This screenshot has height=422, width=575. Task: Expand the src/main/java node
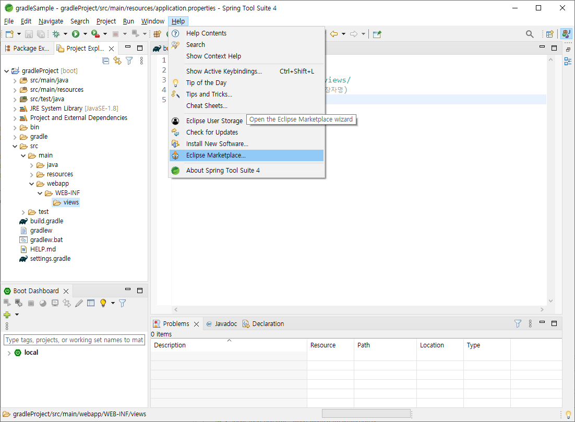click(x=15, y=81)
